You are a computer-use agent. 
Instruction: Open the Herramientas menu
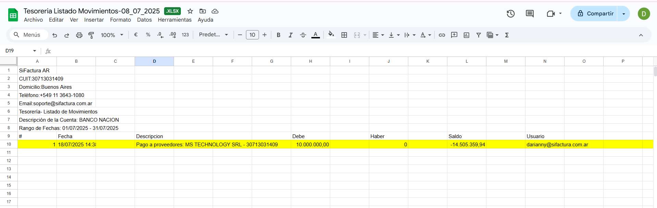click(x=175, y=20)
